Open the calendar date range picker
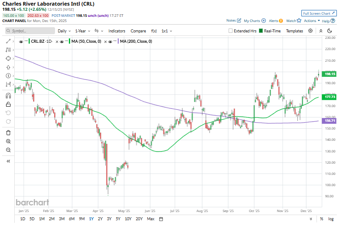Screen dimensions: 339x225 (x=161, y=219)
